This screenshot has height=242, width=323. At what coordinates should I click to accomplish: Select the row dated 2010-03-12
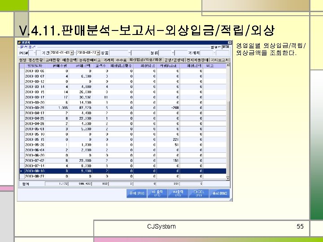[123, 82]
